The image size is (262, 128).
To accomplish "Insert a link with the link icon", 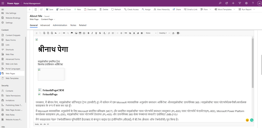I will coord(64,33).
